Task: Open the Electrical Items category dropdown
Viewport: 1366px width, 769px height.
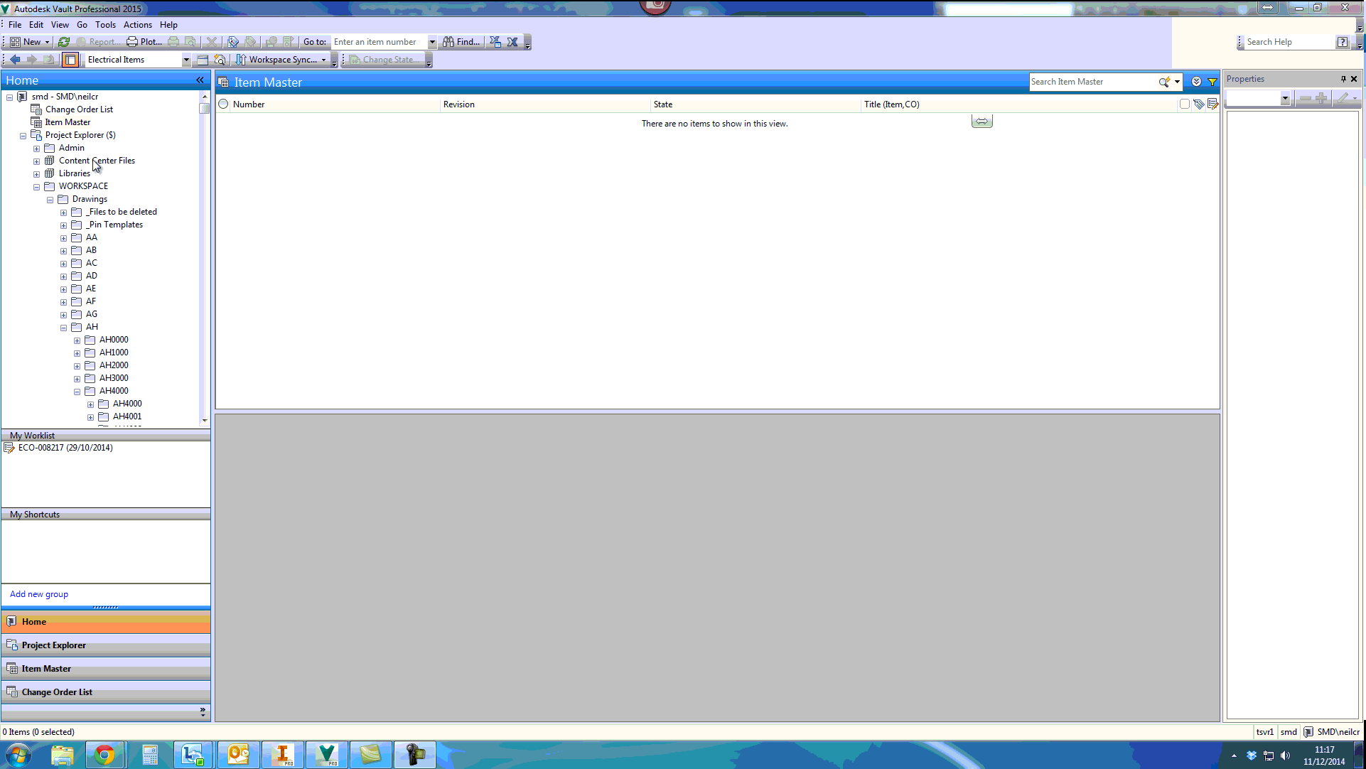Action: pyautogui.click(x=187, y=59)
